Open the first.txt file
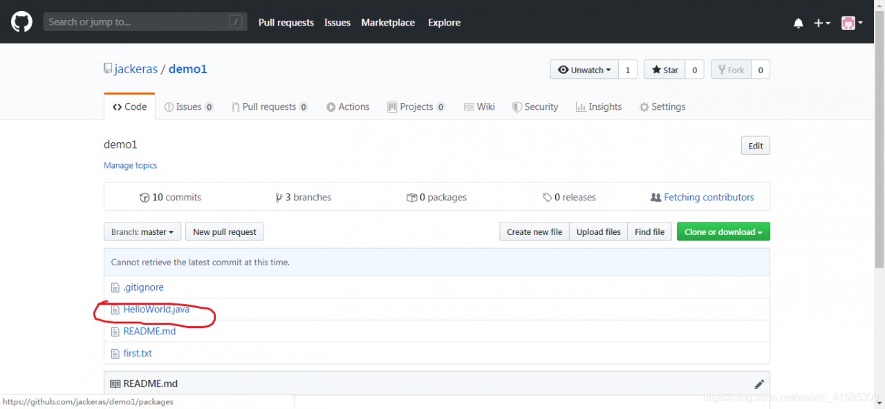This screenshot has height=409, width=885. (138, 353)
